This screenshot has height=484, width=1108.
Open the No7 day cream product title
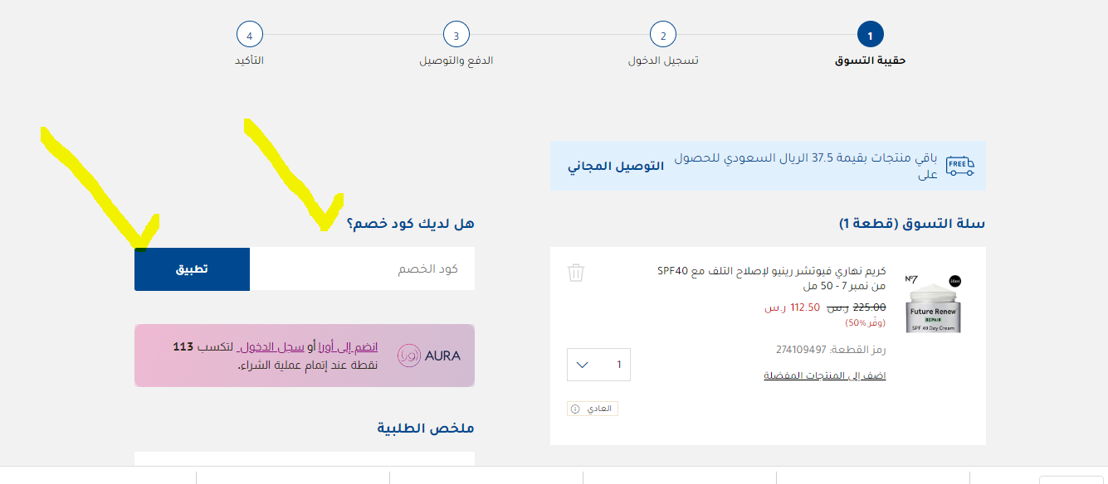[771, 278]
